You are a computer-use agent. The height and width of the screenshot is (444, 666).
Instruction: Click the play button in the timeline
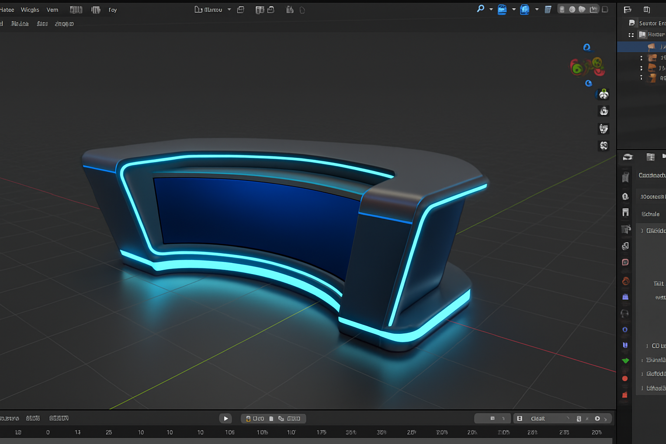(x=225, y=418)
